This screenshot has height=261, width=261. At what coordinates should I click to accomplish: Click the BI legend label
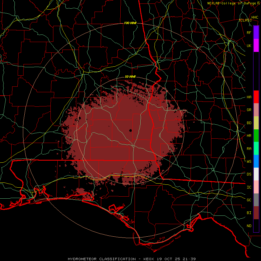pyautogui.click(x=249, y=213)
